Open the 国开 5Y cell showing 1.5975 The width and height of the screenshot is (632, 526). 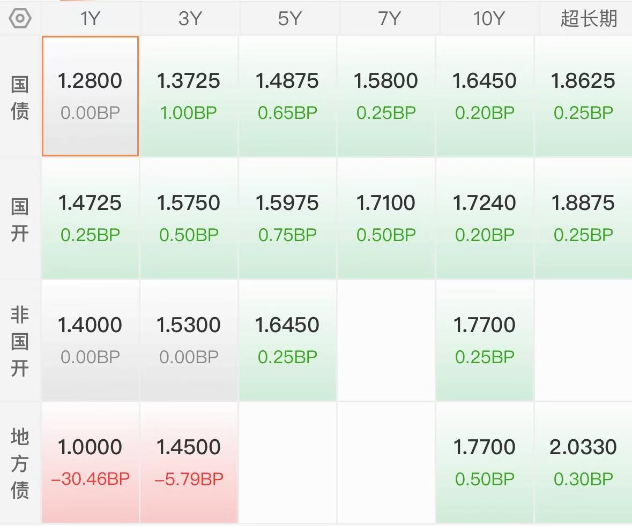pyautogui.click(x=287, y=218)
